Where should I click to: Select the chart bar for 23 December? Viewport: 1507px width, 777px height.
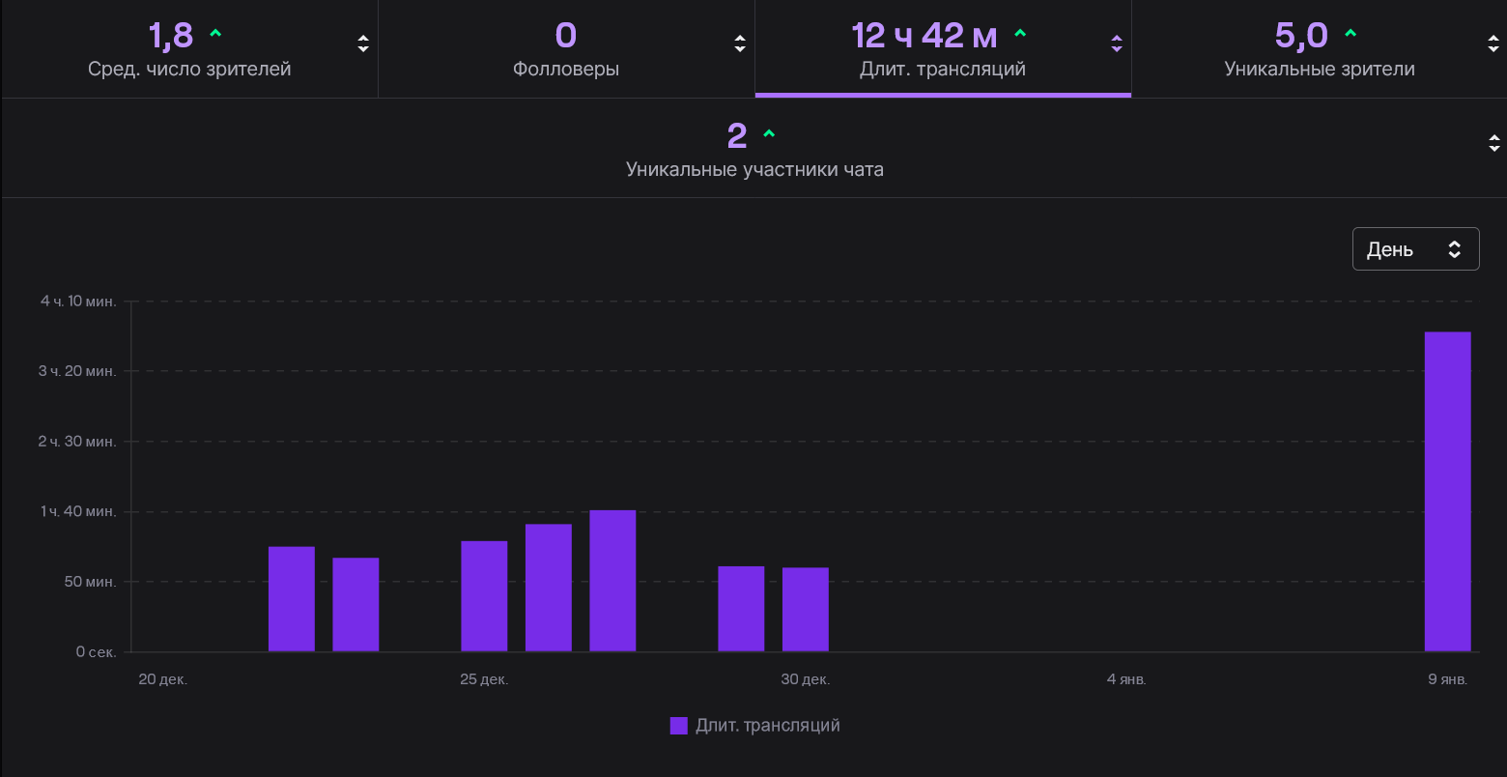355,605
